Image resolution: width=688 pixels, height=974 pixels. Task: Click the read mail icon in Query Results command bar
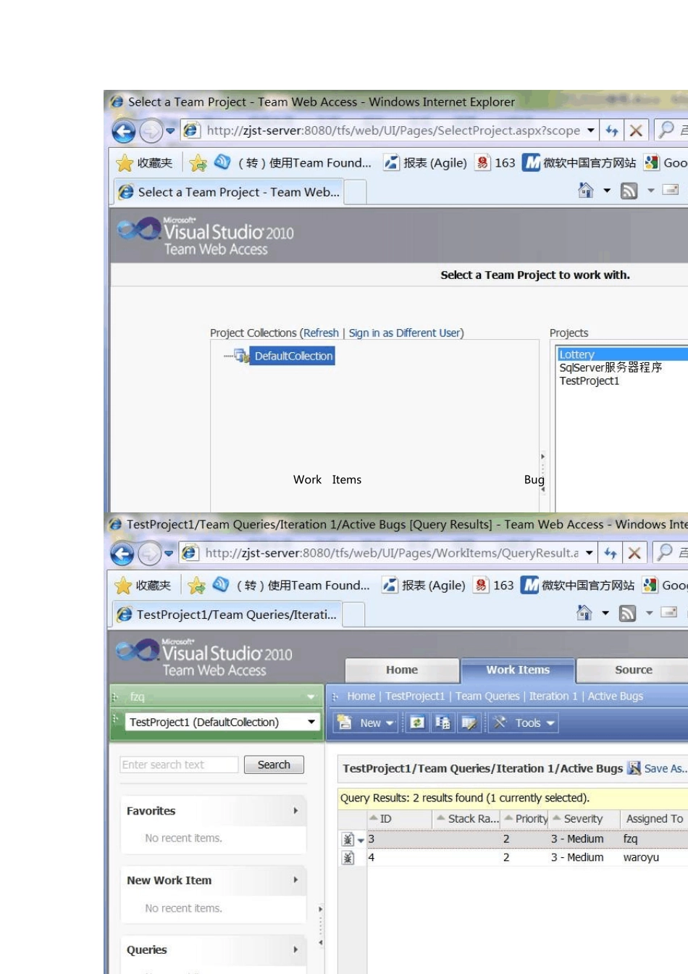coord(669,612)
